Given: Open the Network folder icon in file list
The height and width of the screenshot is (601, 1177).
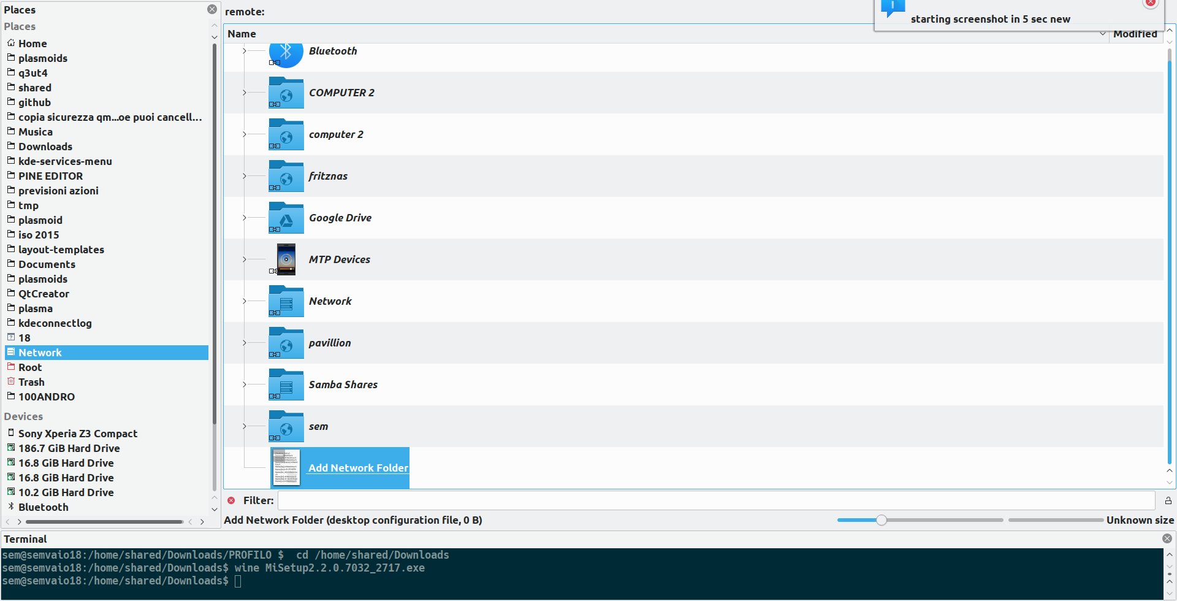Looking at the screenshot, I should click(286, 301).
